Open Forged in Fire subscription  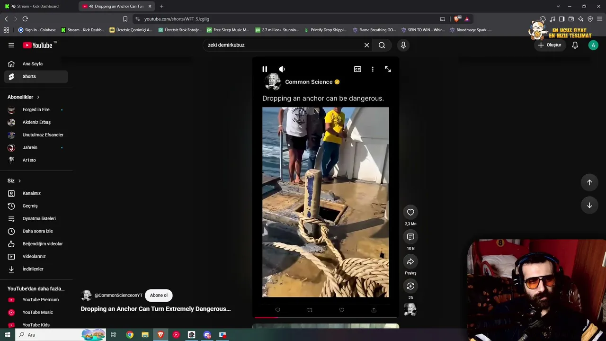pyautogui.click(x=36, y=109)
